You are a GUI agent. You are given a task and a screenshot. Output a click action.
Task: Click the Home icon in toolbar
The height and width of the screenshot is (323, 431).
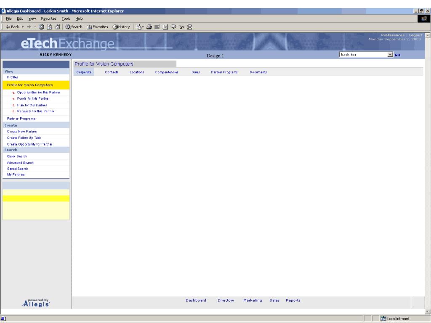[57, 27]
